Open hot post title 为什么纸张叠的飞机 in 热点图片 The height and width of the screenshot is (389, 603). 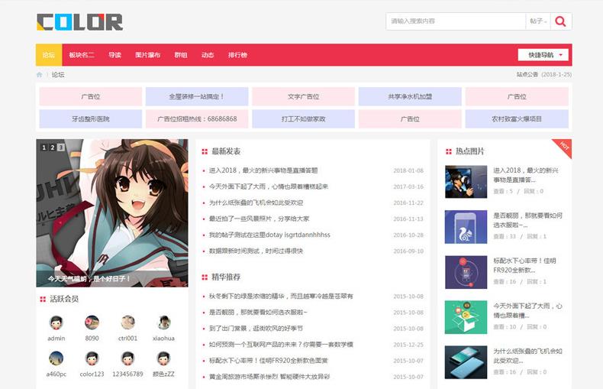point(527,356)
